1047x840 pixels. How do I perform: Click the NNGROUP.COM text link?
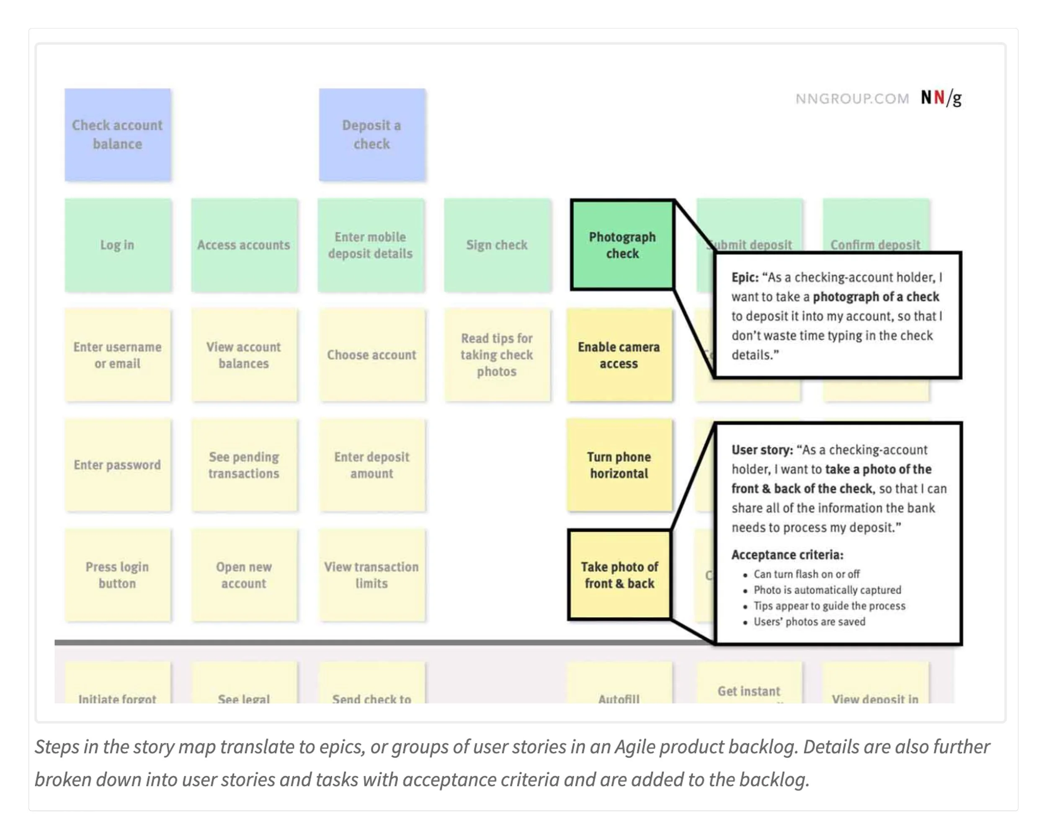(852, 99)
